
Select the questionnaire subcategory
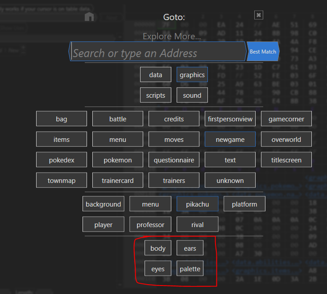tap(174, 160)
